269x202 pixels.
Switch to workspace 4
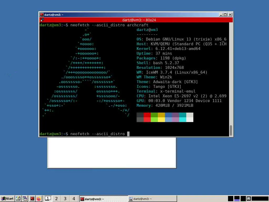(74, 199)
